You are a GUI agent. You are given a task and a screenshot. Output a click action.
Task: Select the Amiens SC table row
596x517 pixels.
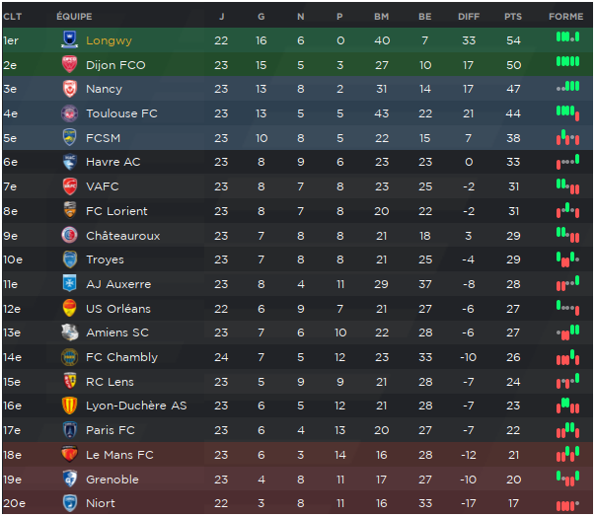(x=298, y=332)
